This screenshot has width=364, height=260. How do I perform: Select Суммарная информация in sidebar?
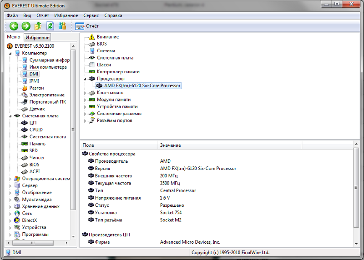click(x=50, y=60)
